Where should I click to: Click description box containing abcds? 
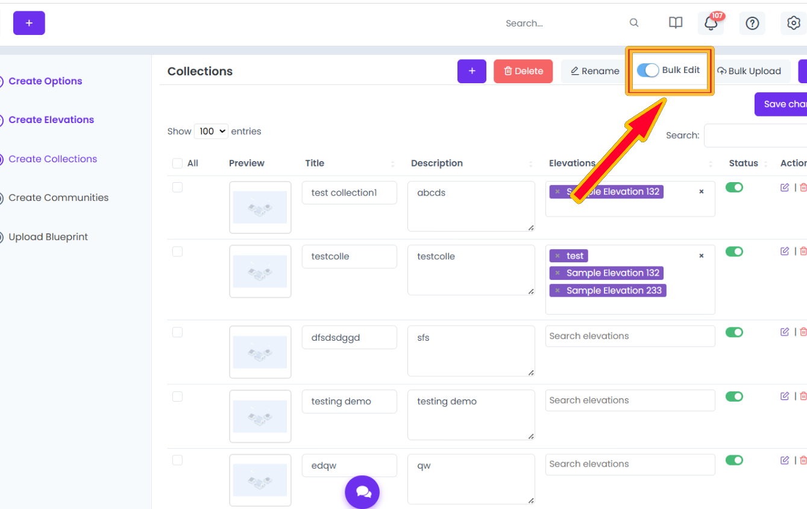point(471,206)
